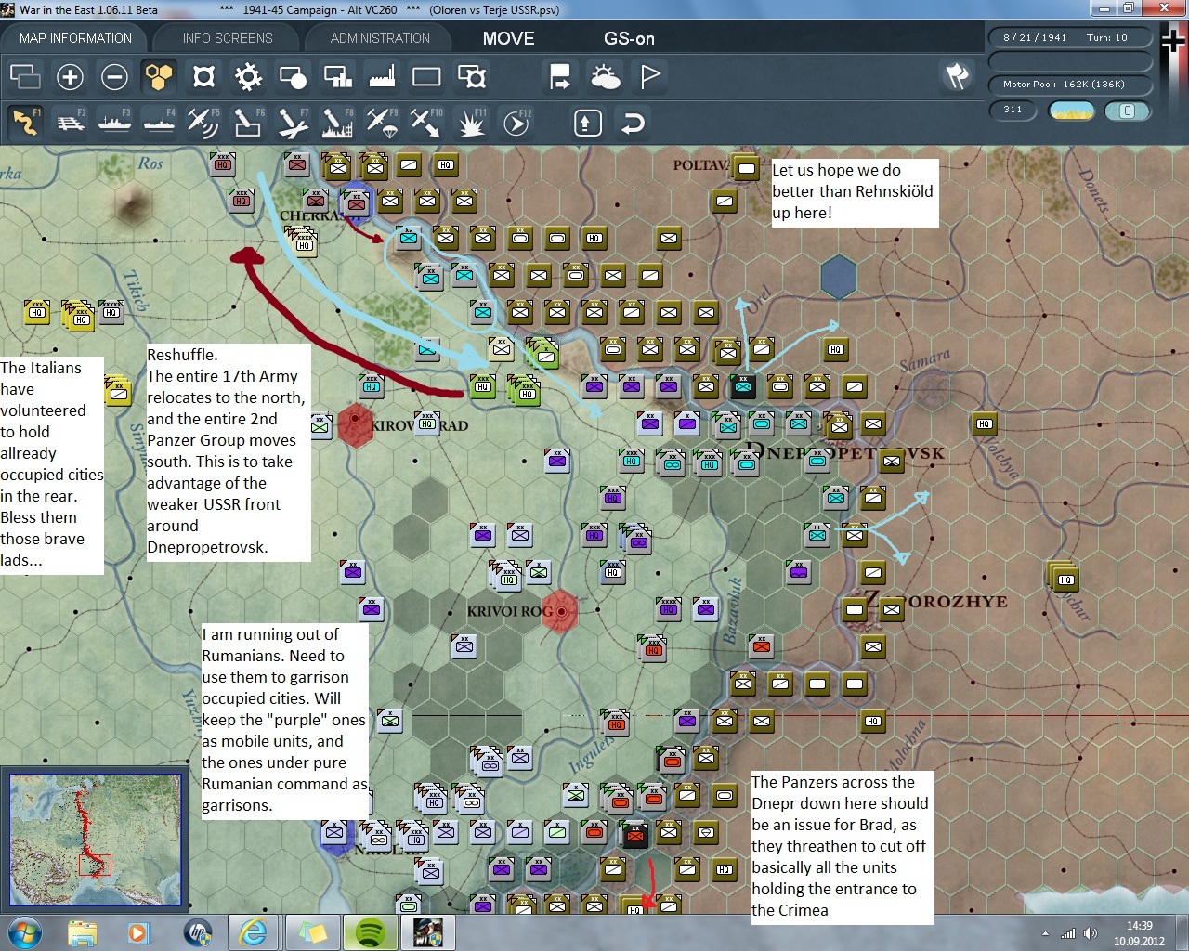The height and width of the screenshot is (951, 1189).
Task: Open Spotify from taskbar
Action: tap(371, 931)
